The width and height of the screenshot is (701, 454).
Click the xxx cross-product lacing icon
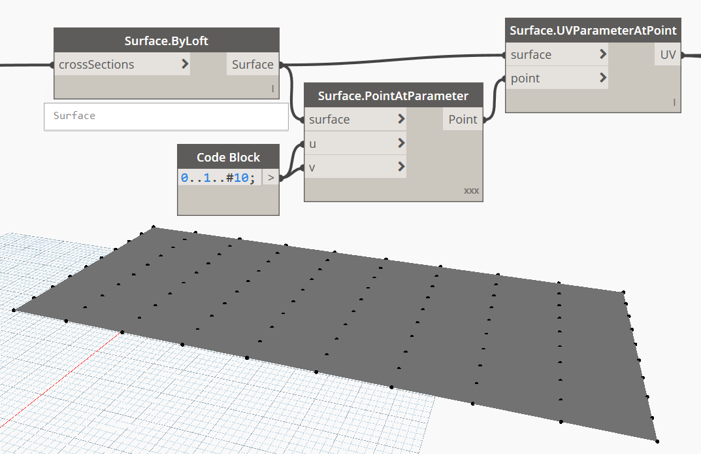pyautogui.click(x=471, y=191)
